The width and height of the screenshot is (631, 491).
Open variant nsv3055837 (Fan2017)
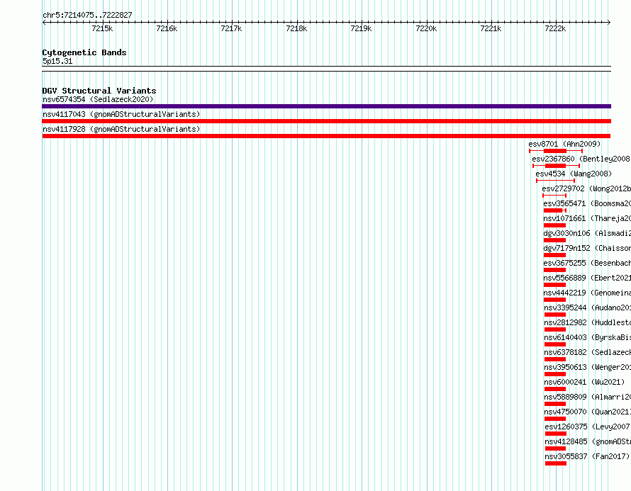pyautogui.click(x=587, y=456)
